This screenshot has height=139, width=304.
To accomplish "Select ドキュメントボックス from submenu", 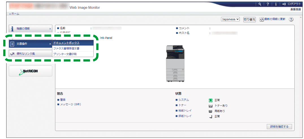I will (x=66, y=43).
